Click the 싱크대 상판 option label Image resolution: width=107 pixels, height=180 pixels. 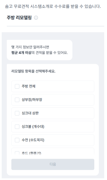coord(30,113)
